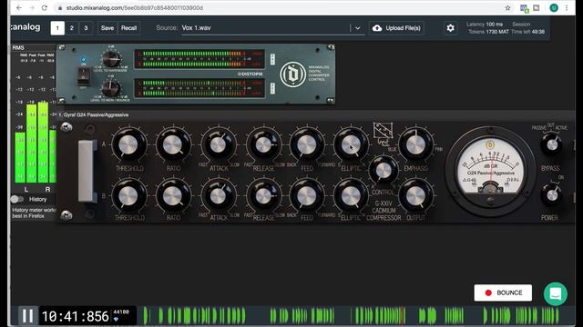The width and height of the screenshot is (583, 327).
Task: Click channel B Threshold knob
Action: 128,195
